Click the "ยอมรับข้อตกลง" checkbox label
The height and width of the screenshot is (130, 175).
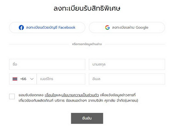(31, 95)
